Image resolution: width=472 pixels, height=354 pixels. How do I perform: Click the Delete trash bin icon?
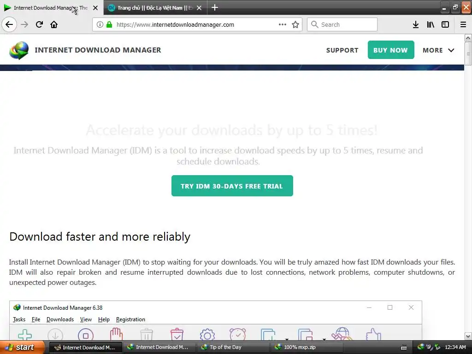click(147, 335)
